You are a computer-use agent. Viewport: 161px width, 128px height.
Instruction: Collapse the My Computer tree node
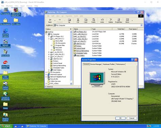pos(46,34)
